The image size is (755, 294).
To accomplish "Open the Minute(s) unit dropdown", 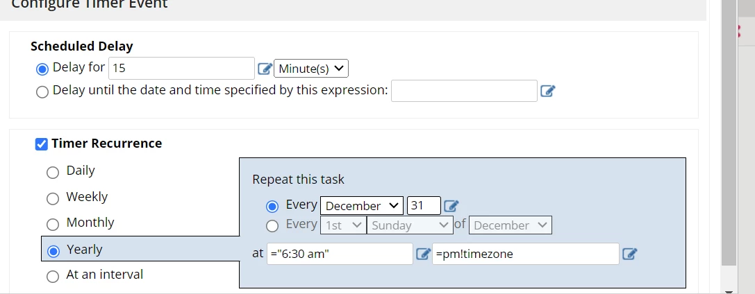I will point(311,68).
